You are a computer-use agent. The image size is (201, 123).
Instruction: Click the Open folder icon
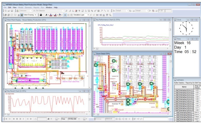[9, 11]
